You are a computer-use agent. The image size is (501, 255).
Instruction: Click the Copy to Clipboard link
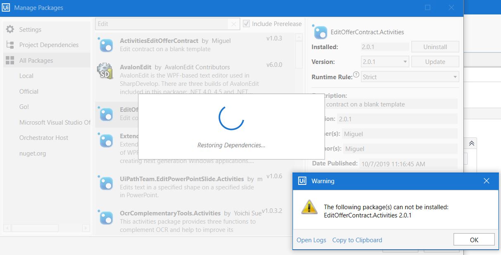point(357,240)
